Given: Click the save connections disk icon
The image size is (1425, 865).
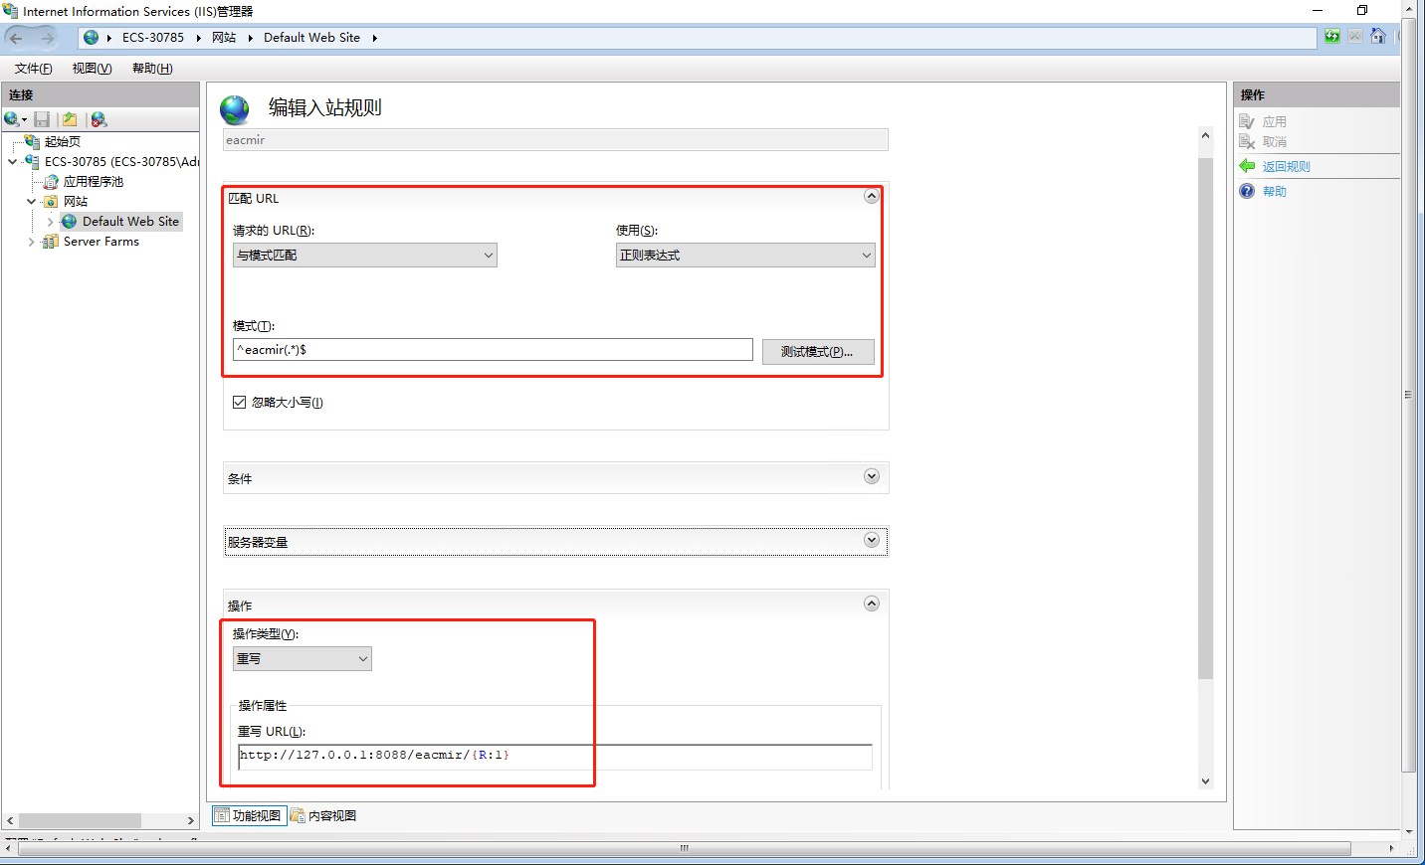Looking at the screenshot, I should (x=41, y=118).
